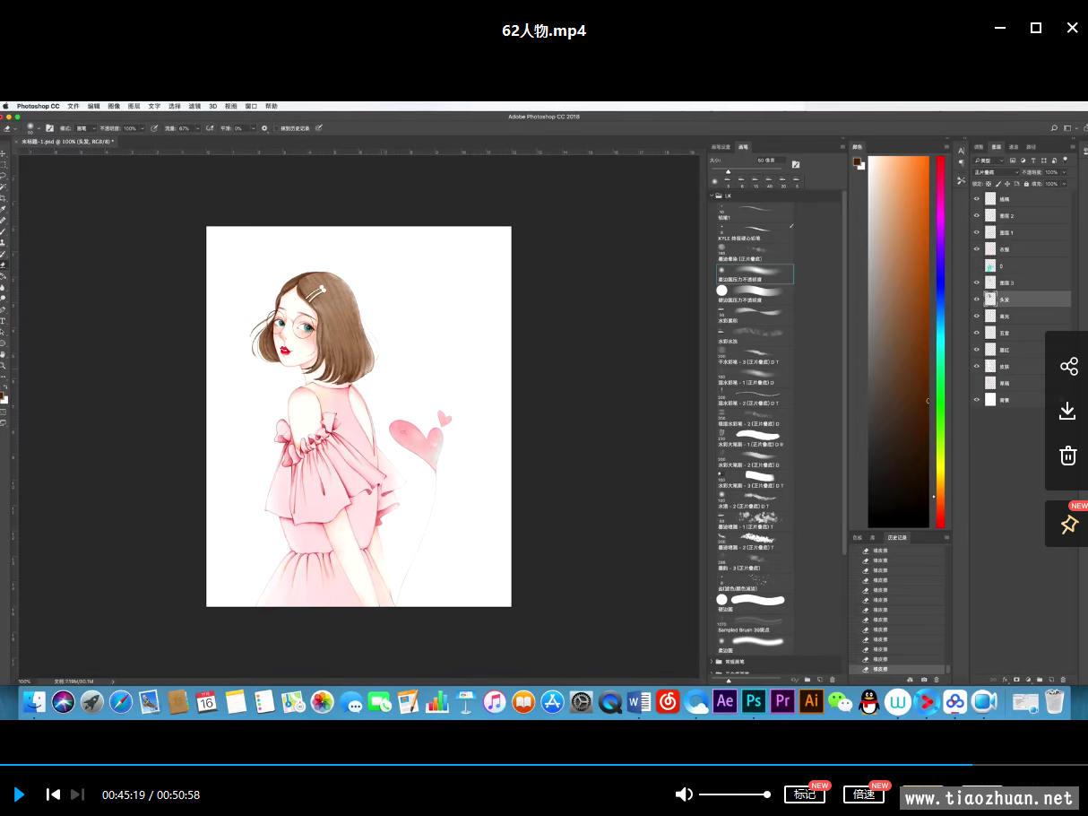
Task: Click the 倍速 playback speed button
Action: [x=864, y=794]
